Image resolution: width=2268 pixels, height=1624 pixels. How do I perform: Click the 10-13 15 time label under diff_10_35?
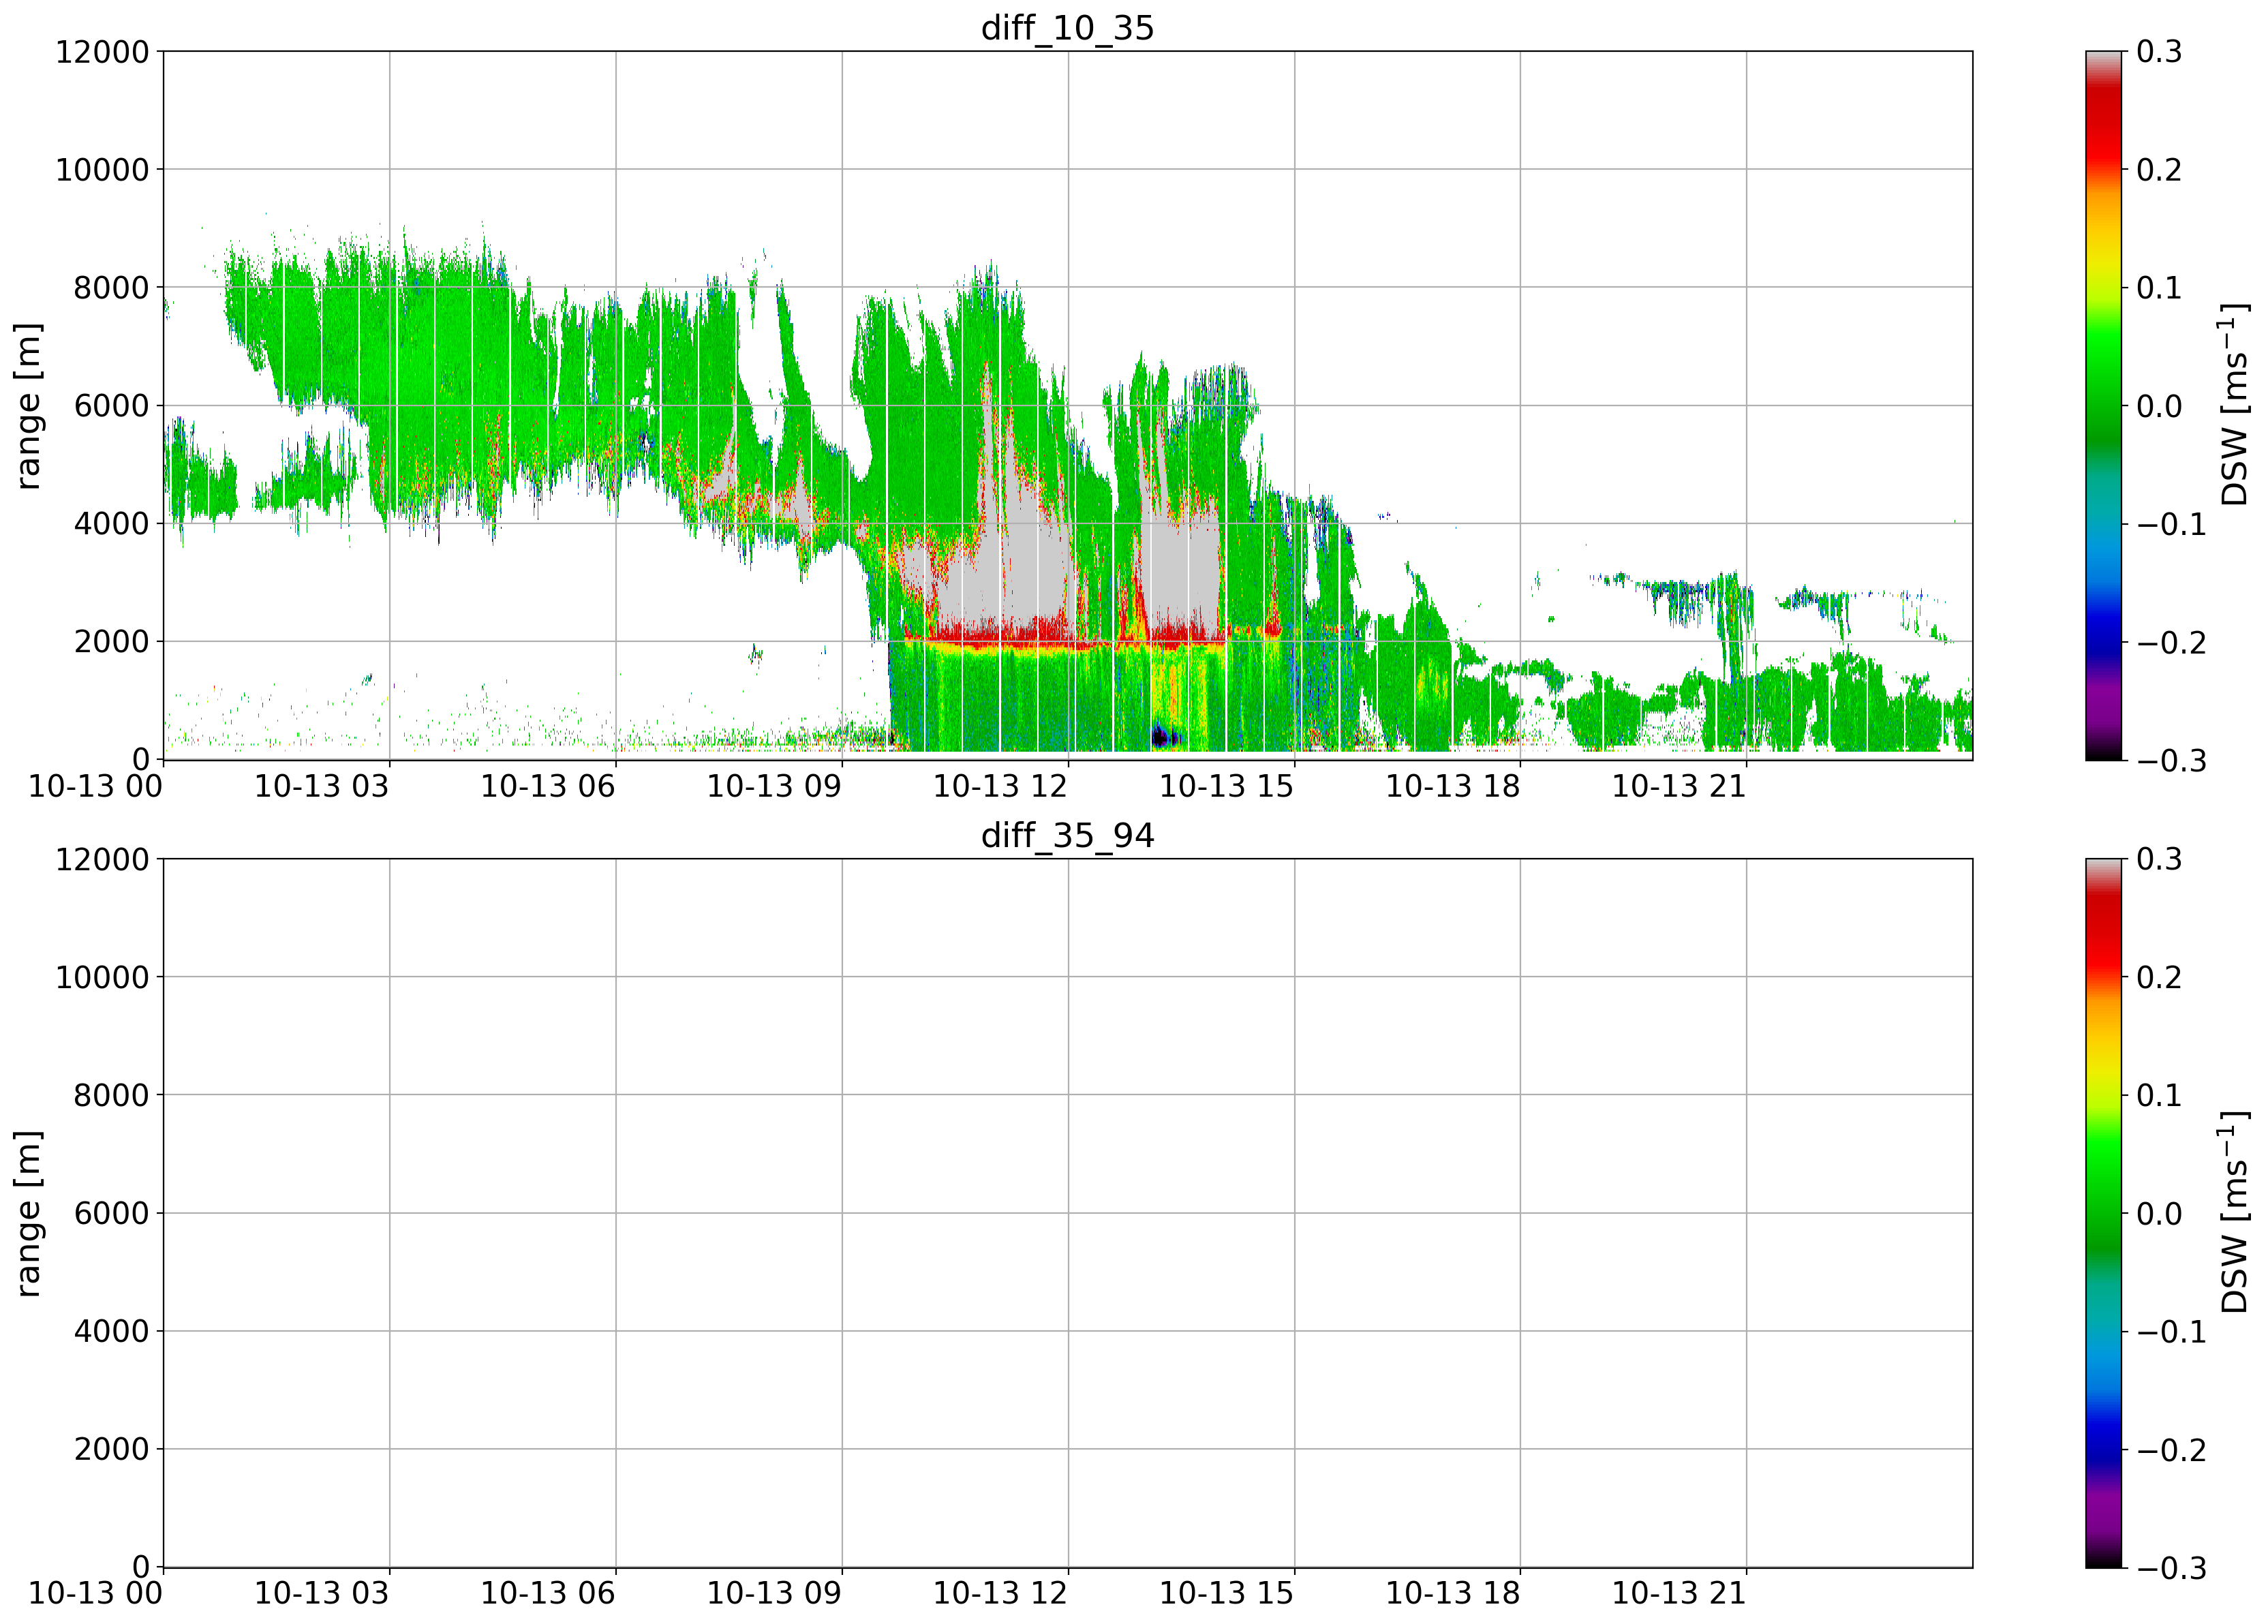click(x=1226, y=787)
